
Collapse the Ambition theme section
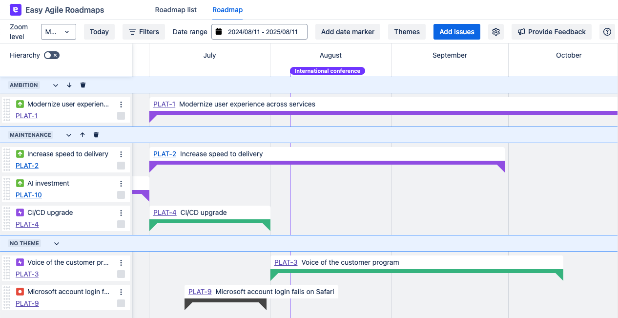click(x=56, y=85)
